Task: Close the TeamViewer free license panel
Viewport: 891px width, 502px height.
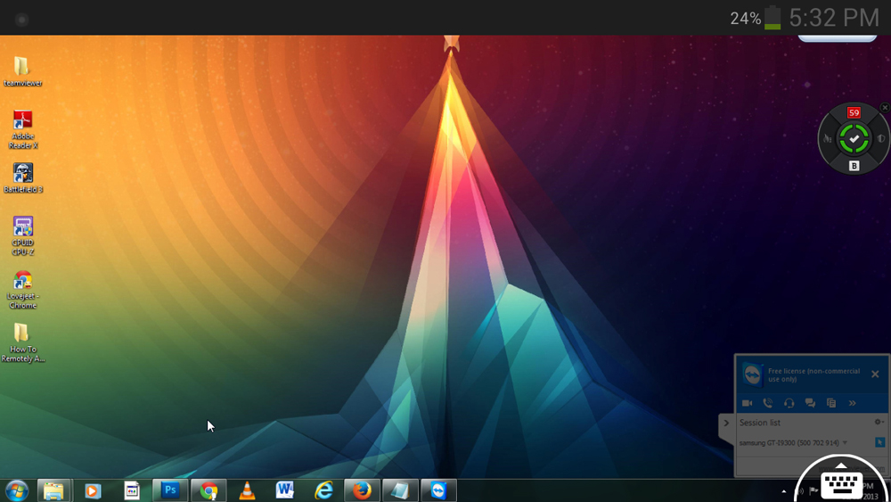Action: pos(875,374)
